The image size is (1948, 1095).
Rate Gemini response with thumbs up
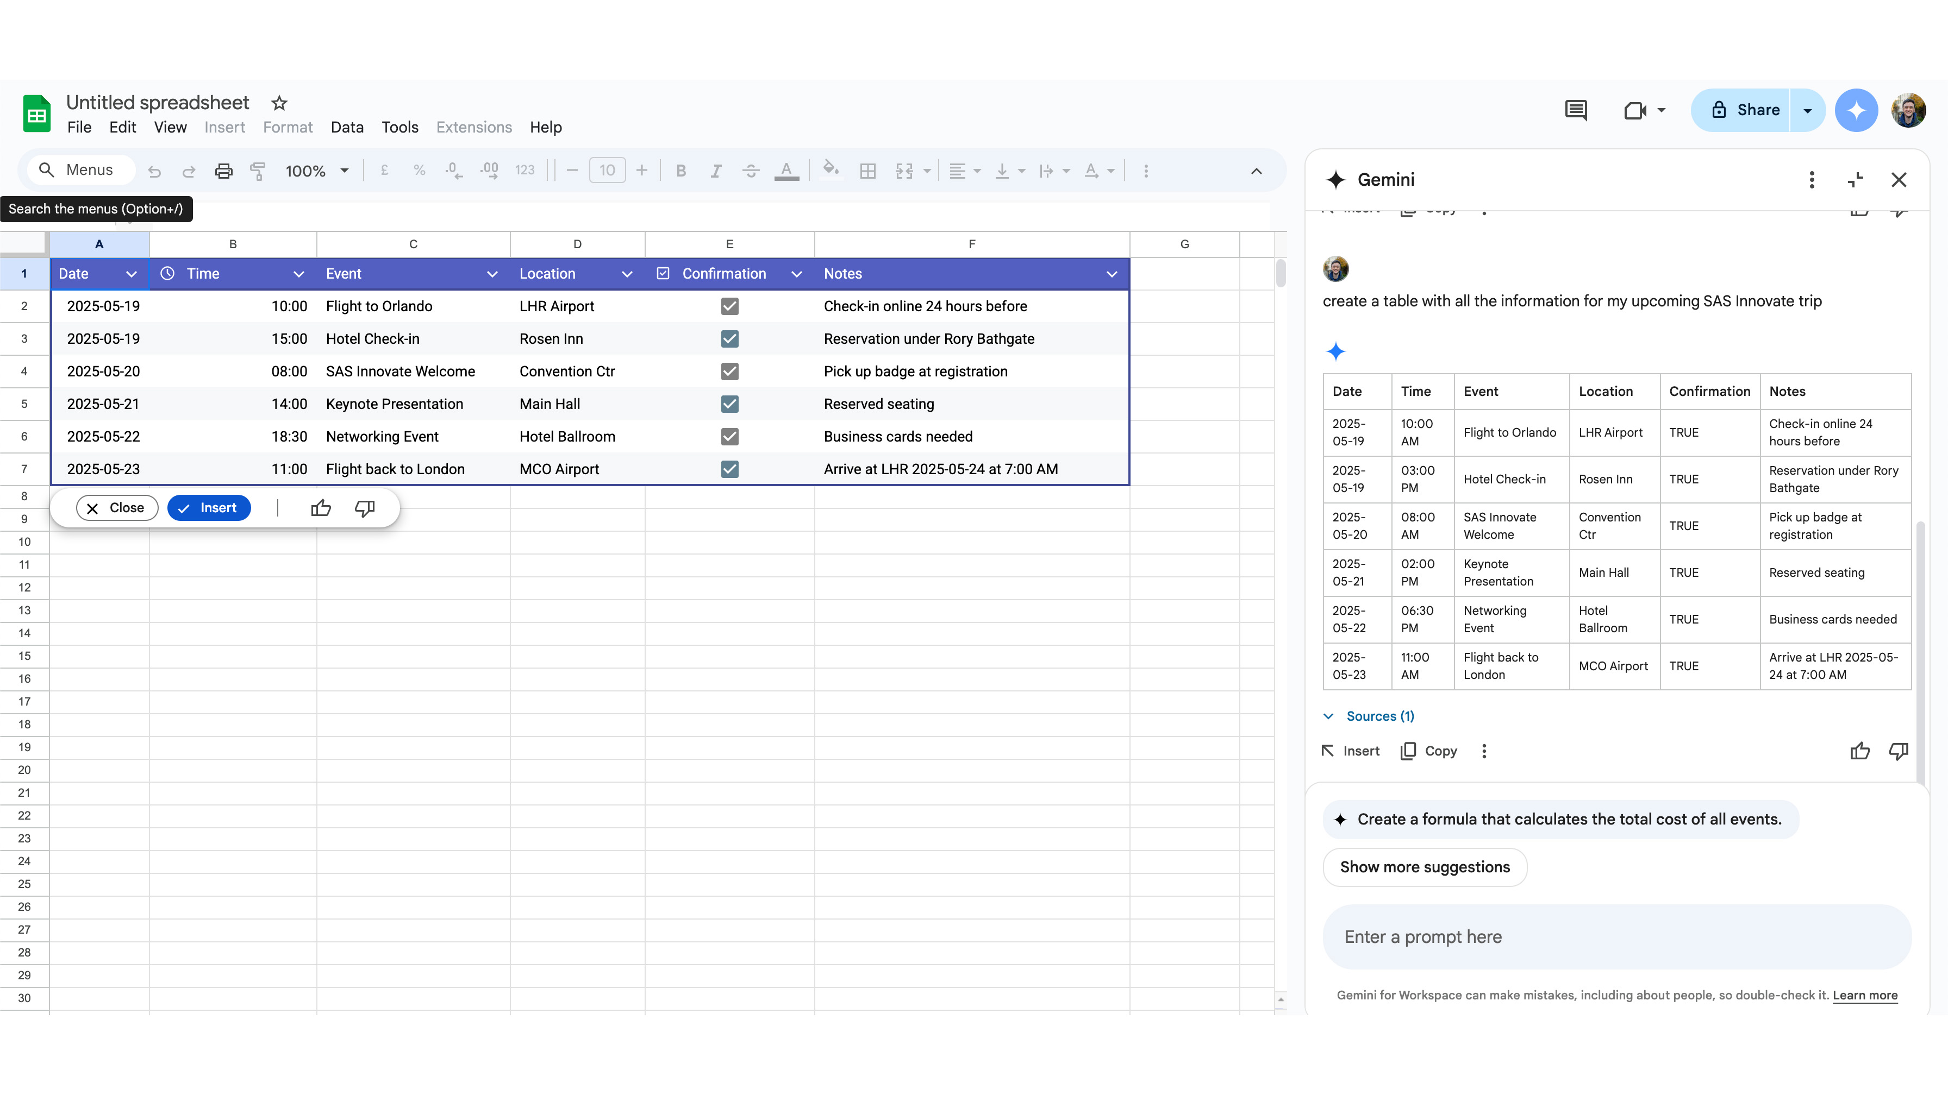click(x=1860, y=751)
